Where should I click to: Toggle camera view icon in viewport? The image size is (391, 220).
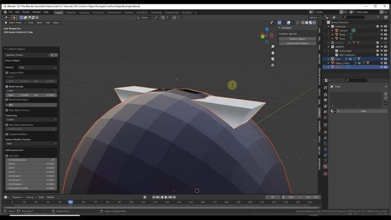point(272,59)
